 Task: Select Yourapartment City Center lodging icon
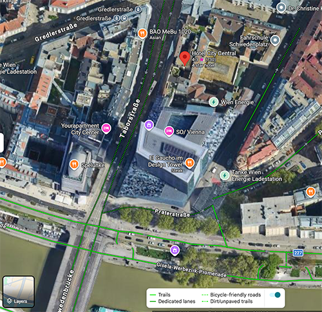[x=106, y=129]
